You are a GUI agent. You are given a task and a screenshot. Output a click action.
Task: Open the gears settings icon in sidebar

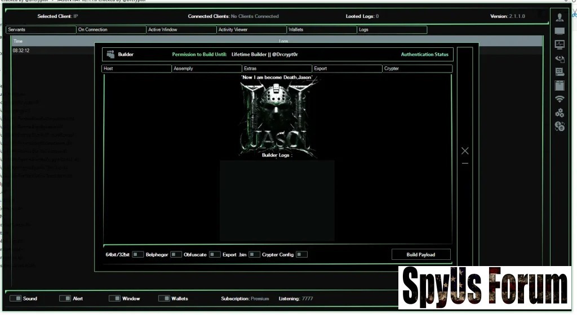click(559, 113)
